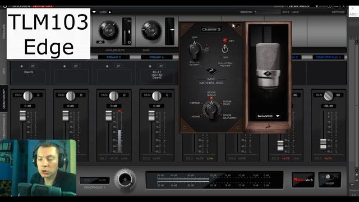
Task: Switch to the Preamps side tab
Action: (4, 32)
